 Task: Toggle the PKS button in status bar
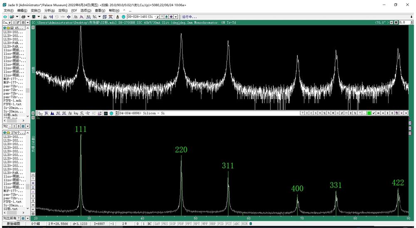pos(164,224)
